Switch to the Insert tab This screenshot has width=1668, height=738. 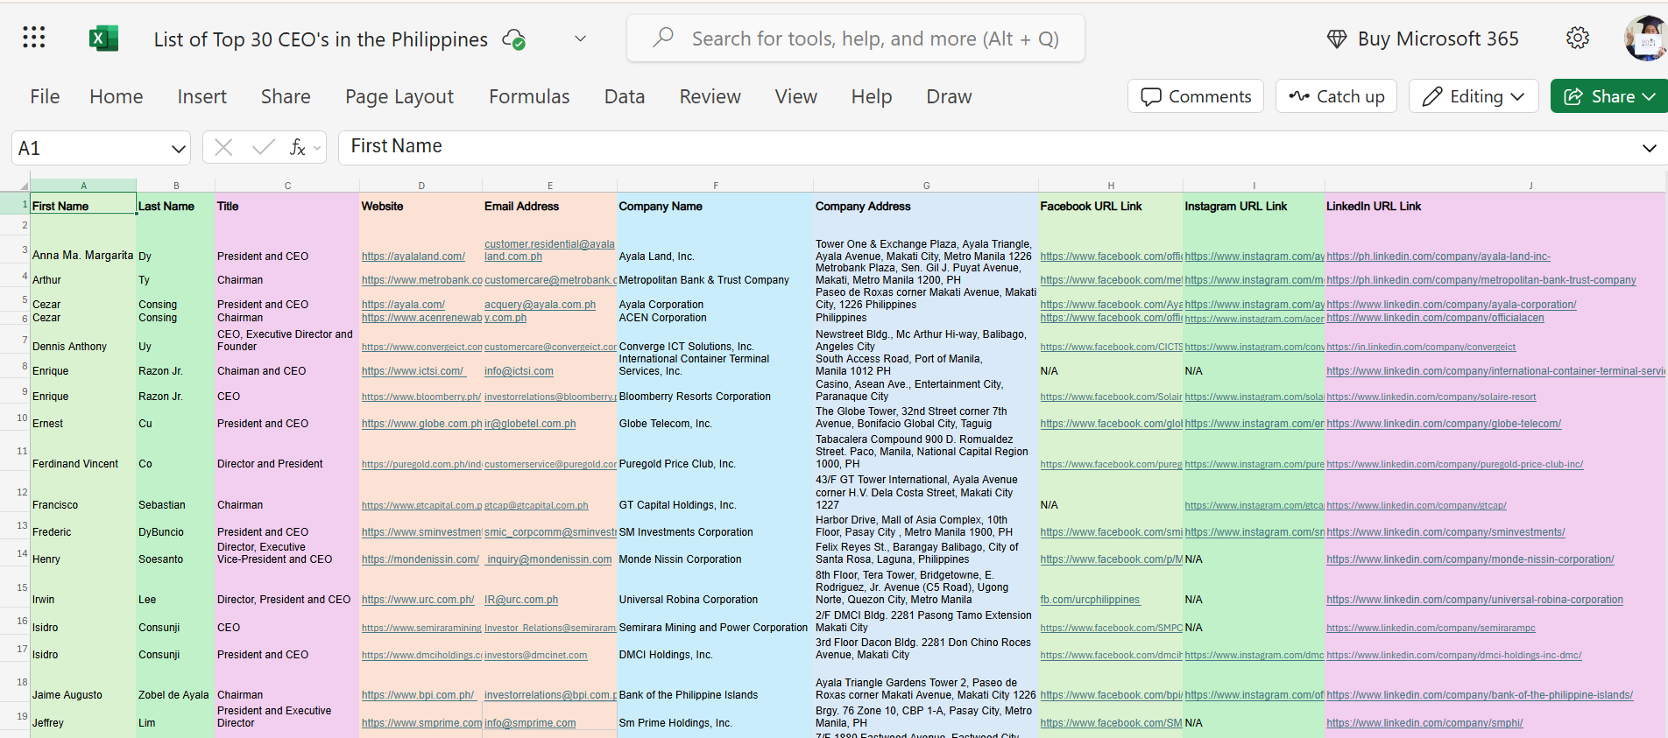click(x=202, y=96)
